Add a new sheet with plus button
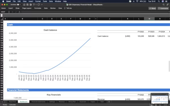This screenshot has width=170, height=106. click(109, 102)
